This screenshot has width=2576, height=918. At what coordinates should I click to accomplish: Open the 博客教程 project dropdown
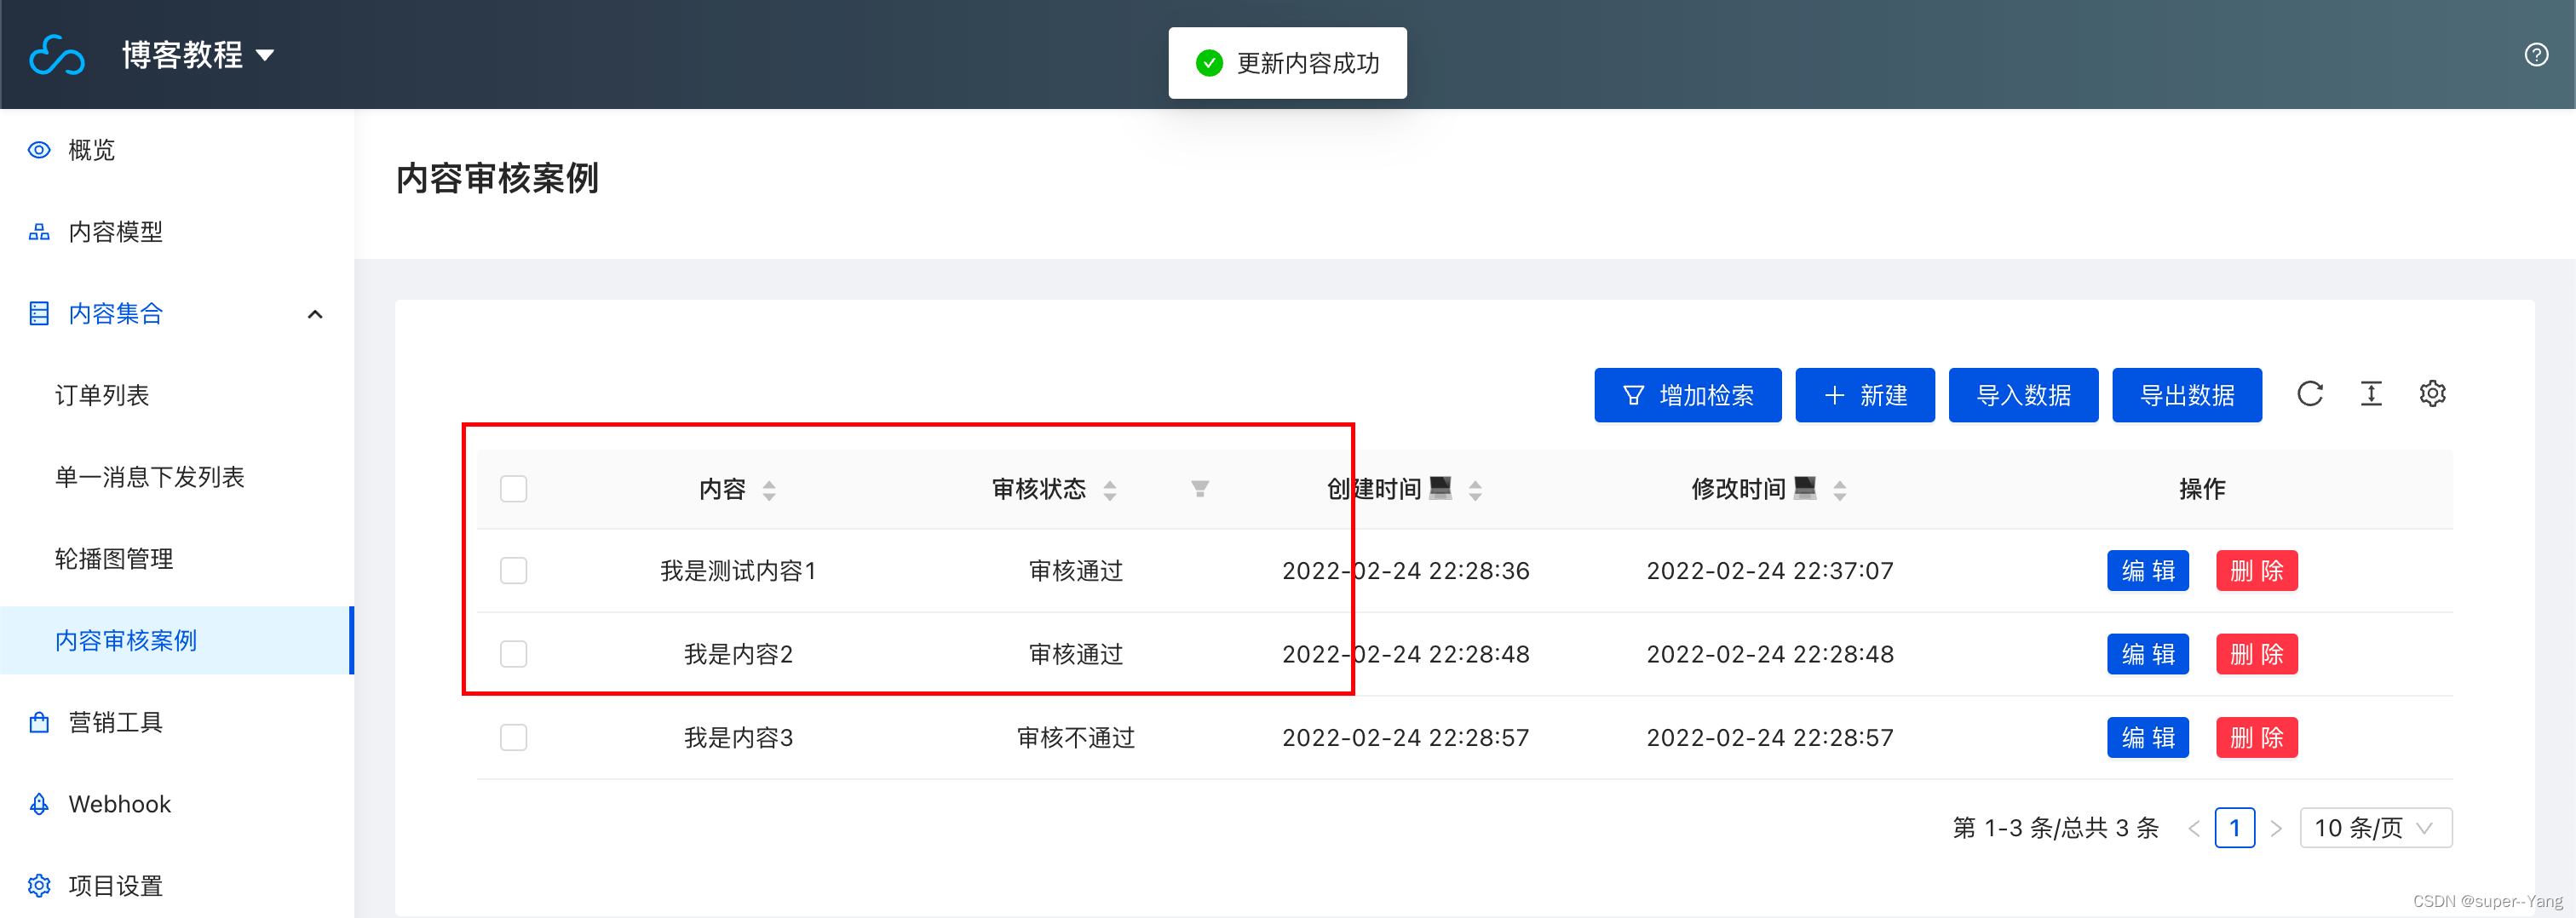(x=198, y=55)
